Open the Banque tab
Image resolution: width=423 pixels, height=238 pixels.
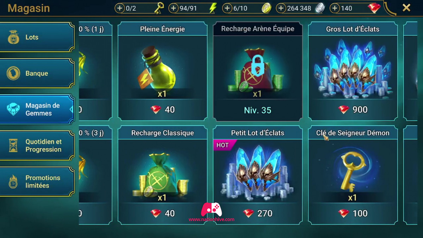(x=37, y=73)
